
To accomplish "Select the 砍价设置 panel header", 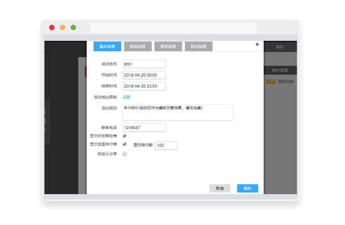I will (280, 70).
